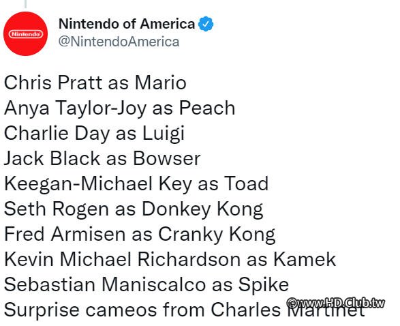Viewport: 400px width, 326px height.
Task: Click the word Mario in the tweet
Action: tap(161, 83)
